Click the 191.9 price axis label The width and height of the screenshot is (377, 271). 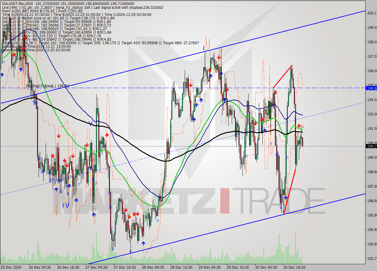(x=372, y=128)
